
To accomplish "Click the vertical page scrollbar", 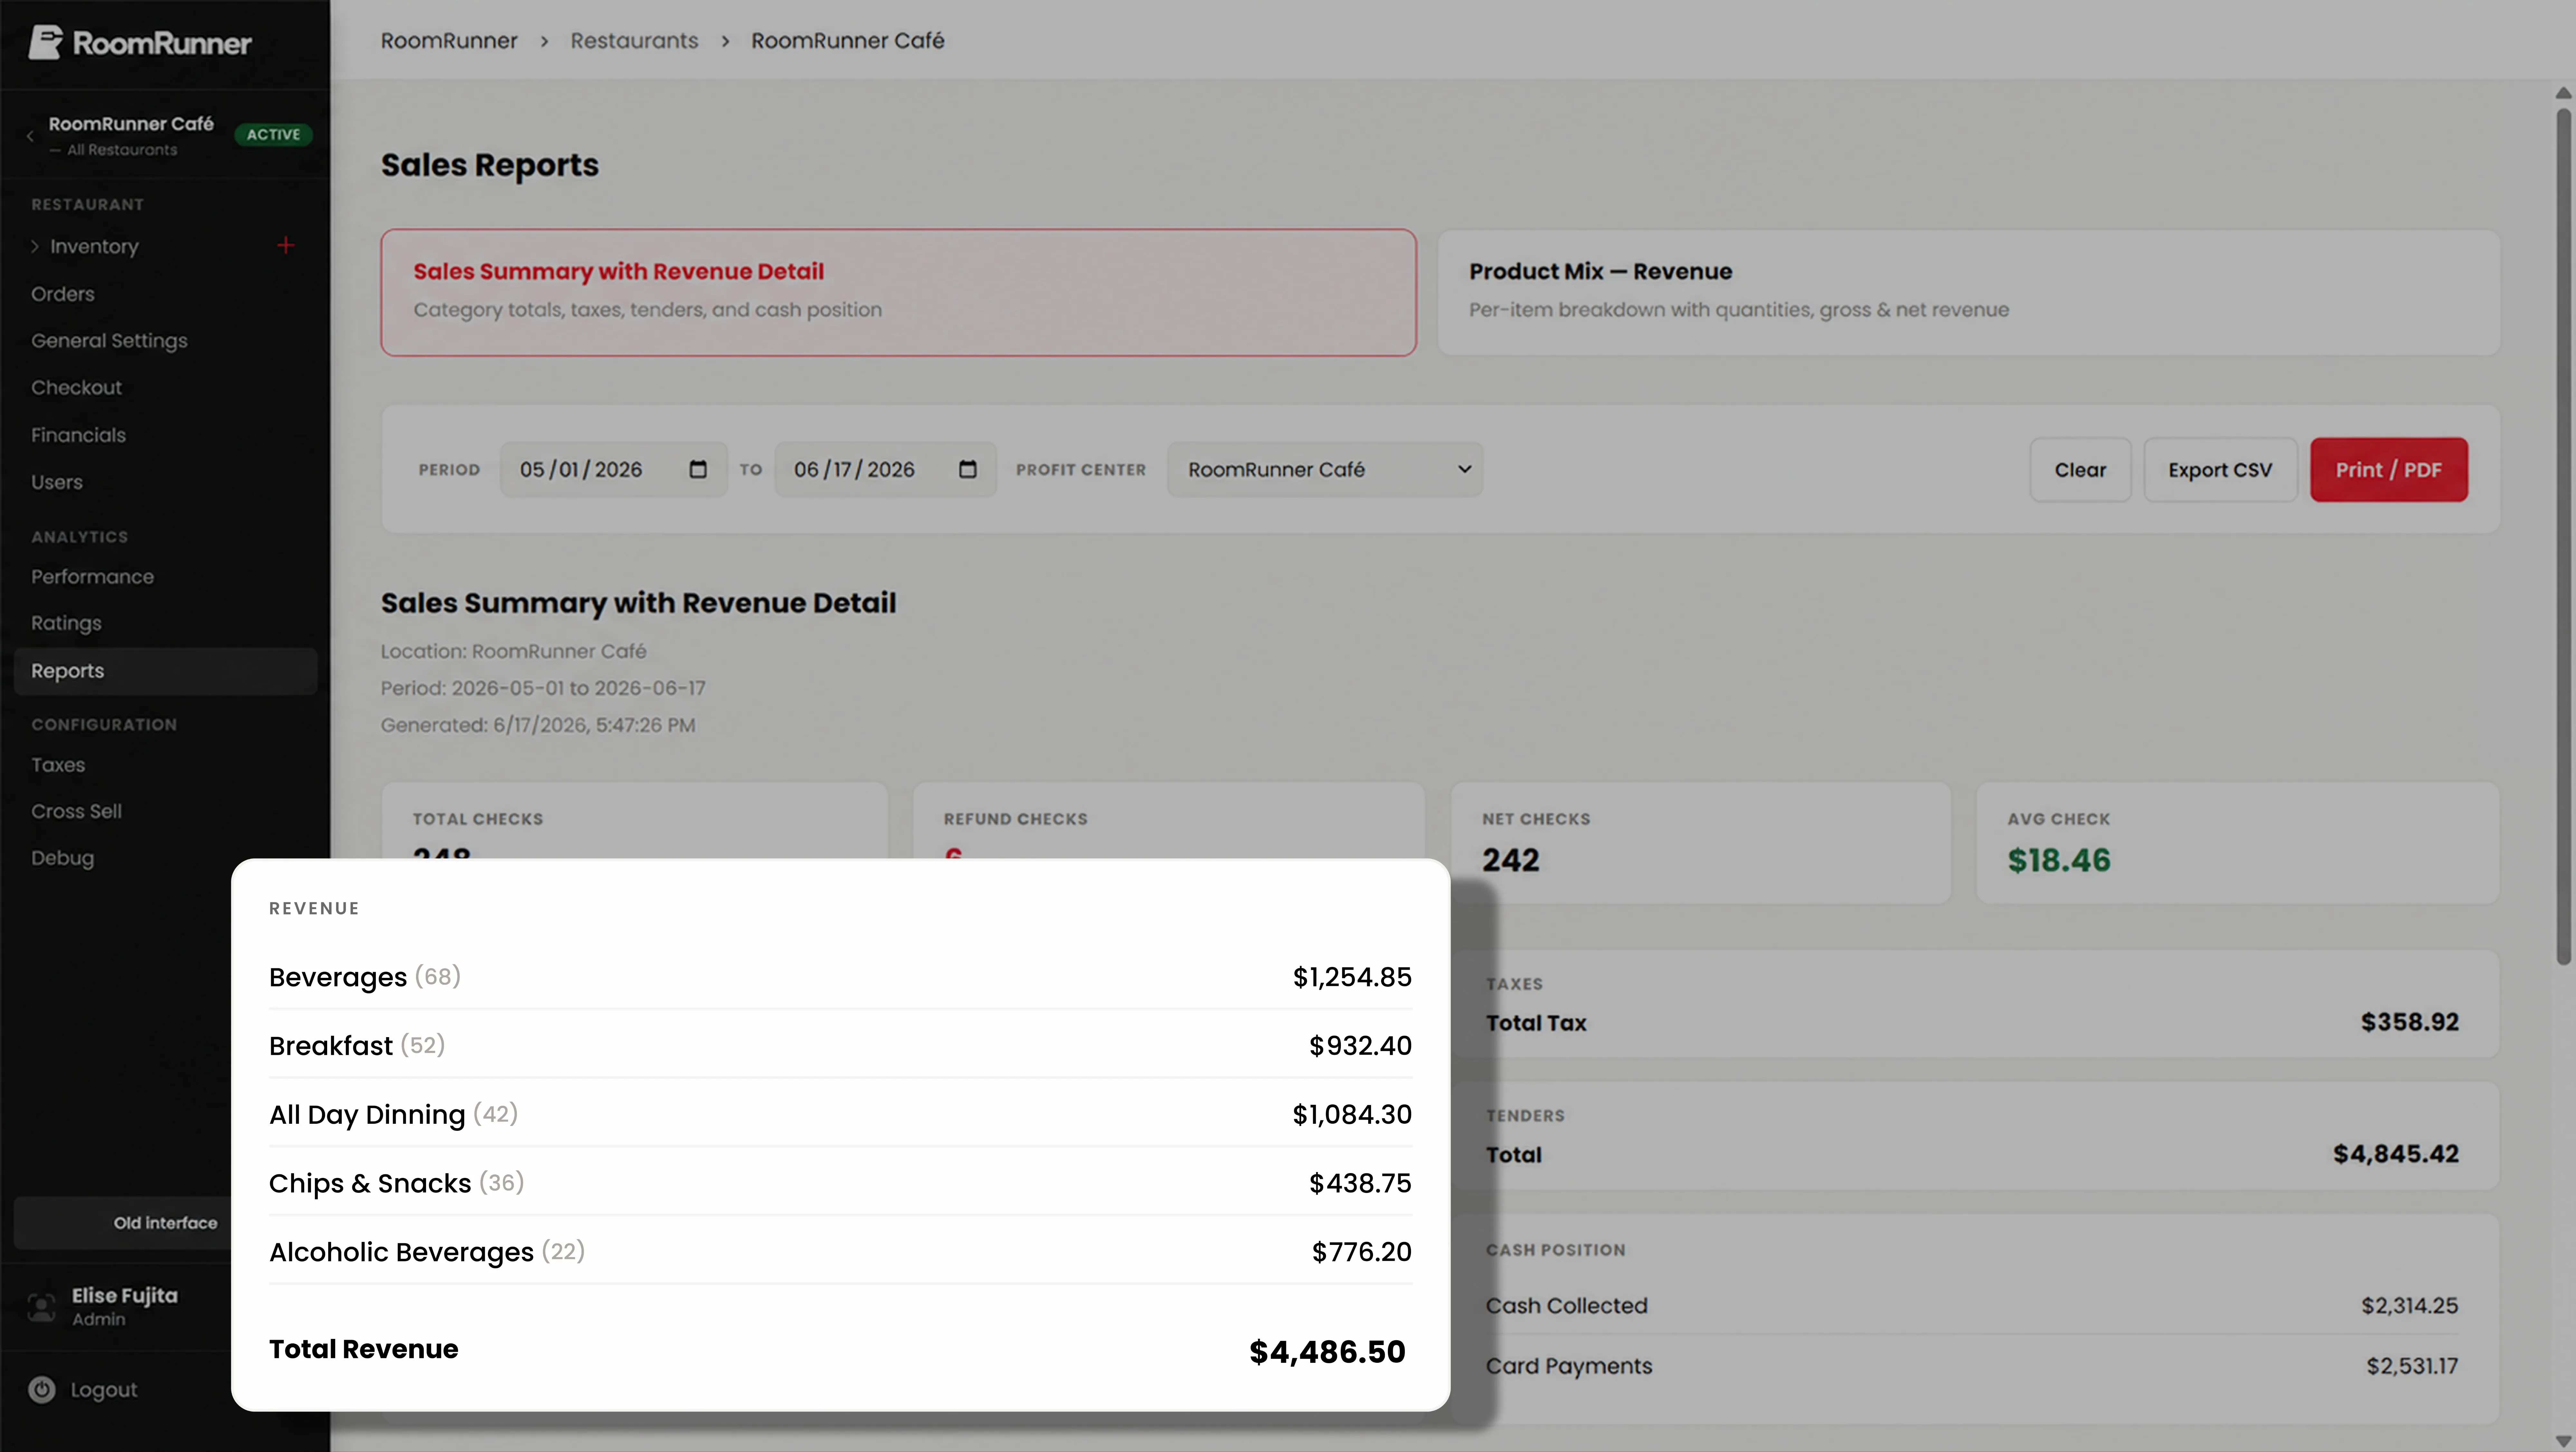I will pos(2563,537).
